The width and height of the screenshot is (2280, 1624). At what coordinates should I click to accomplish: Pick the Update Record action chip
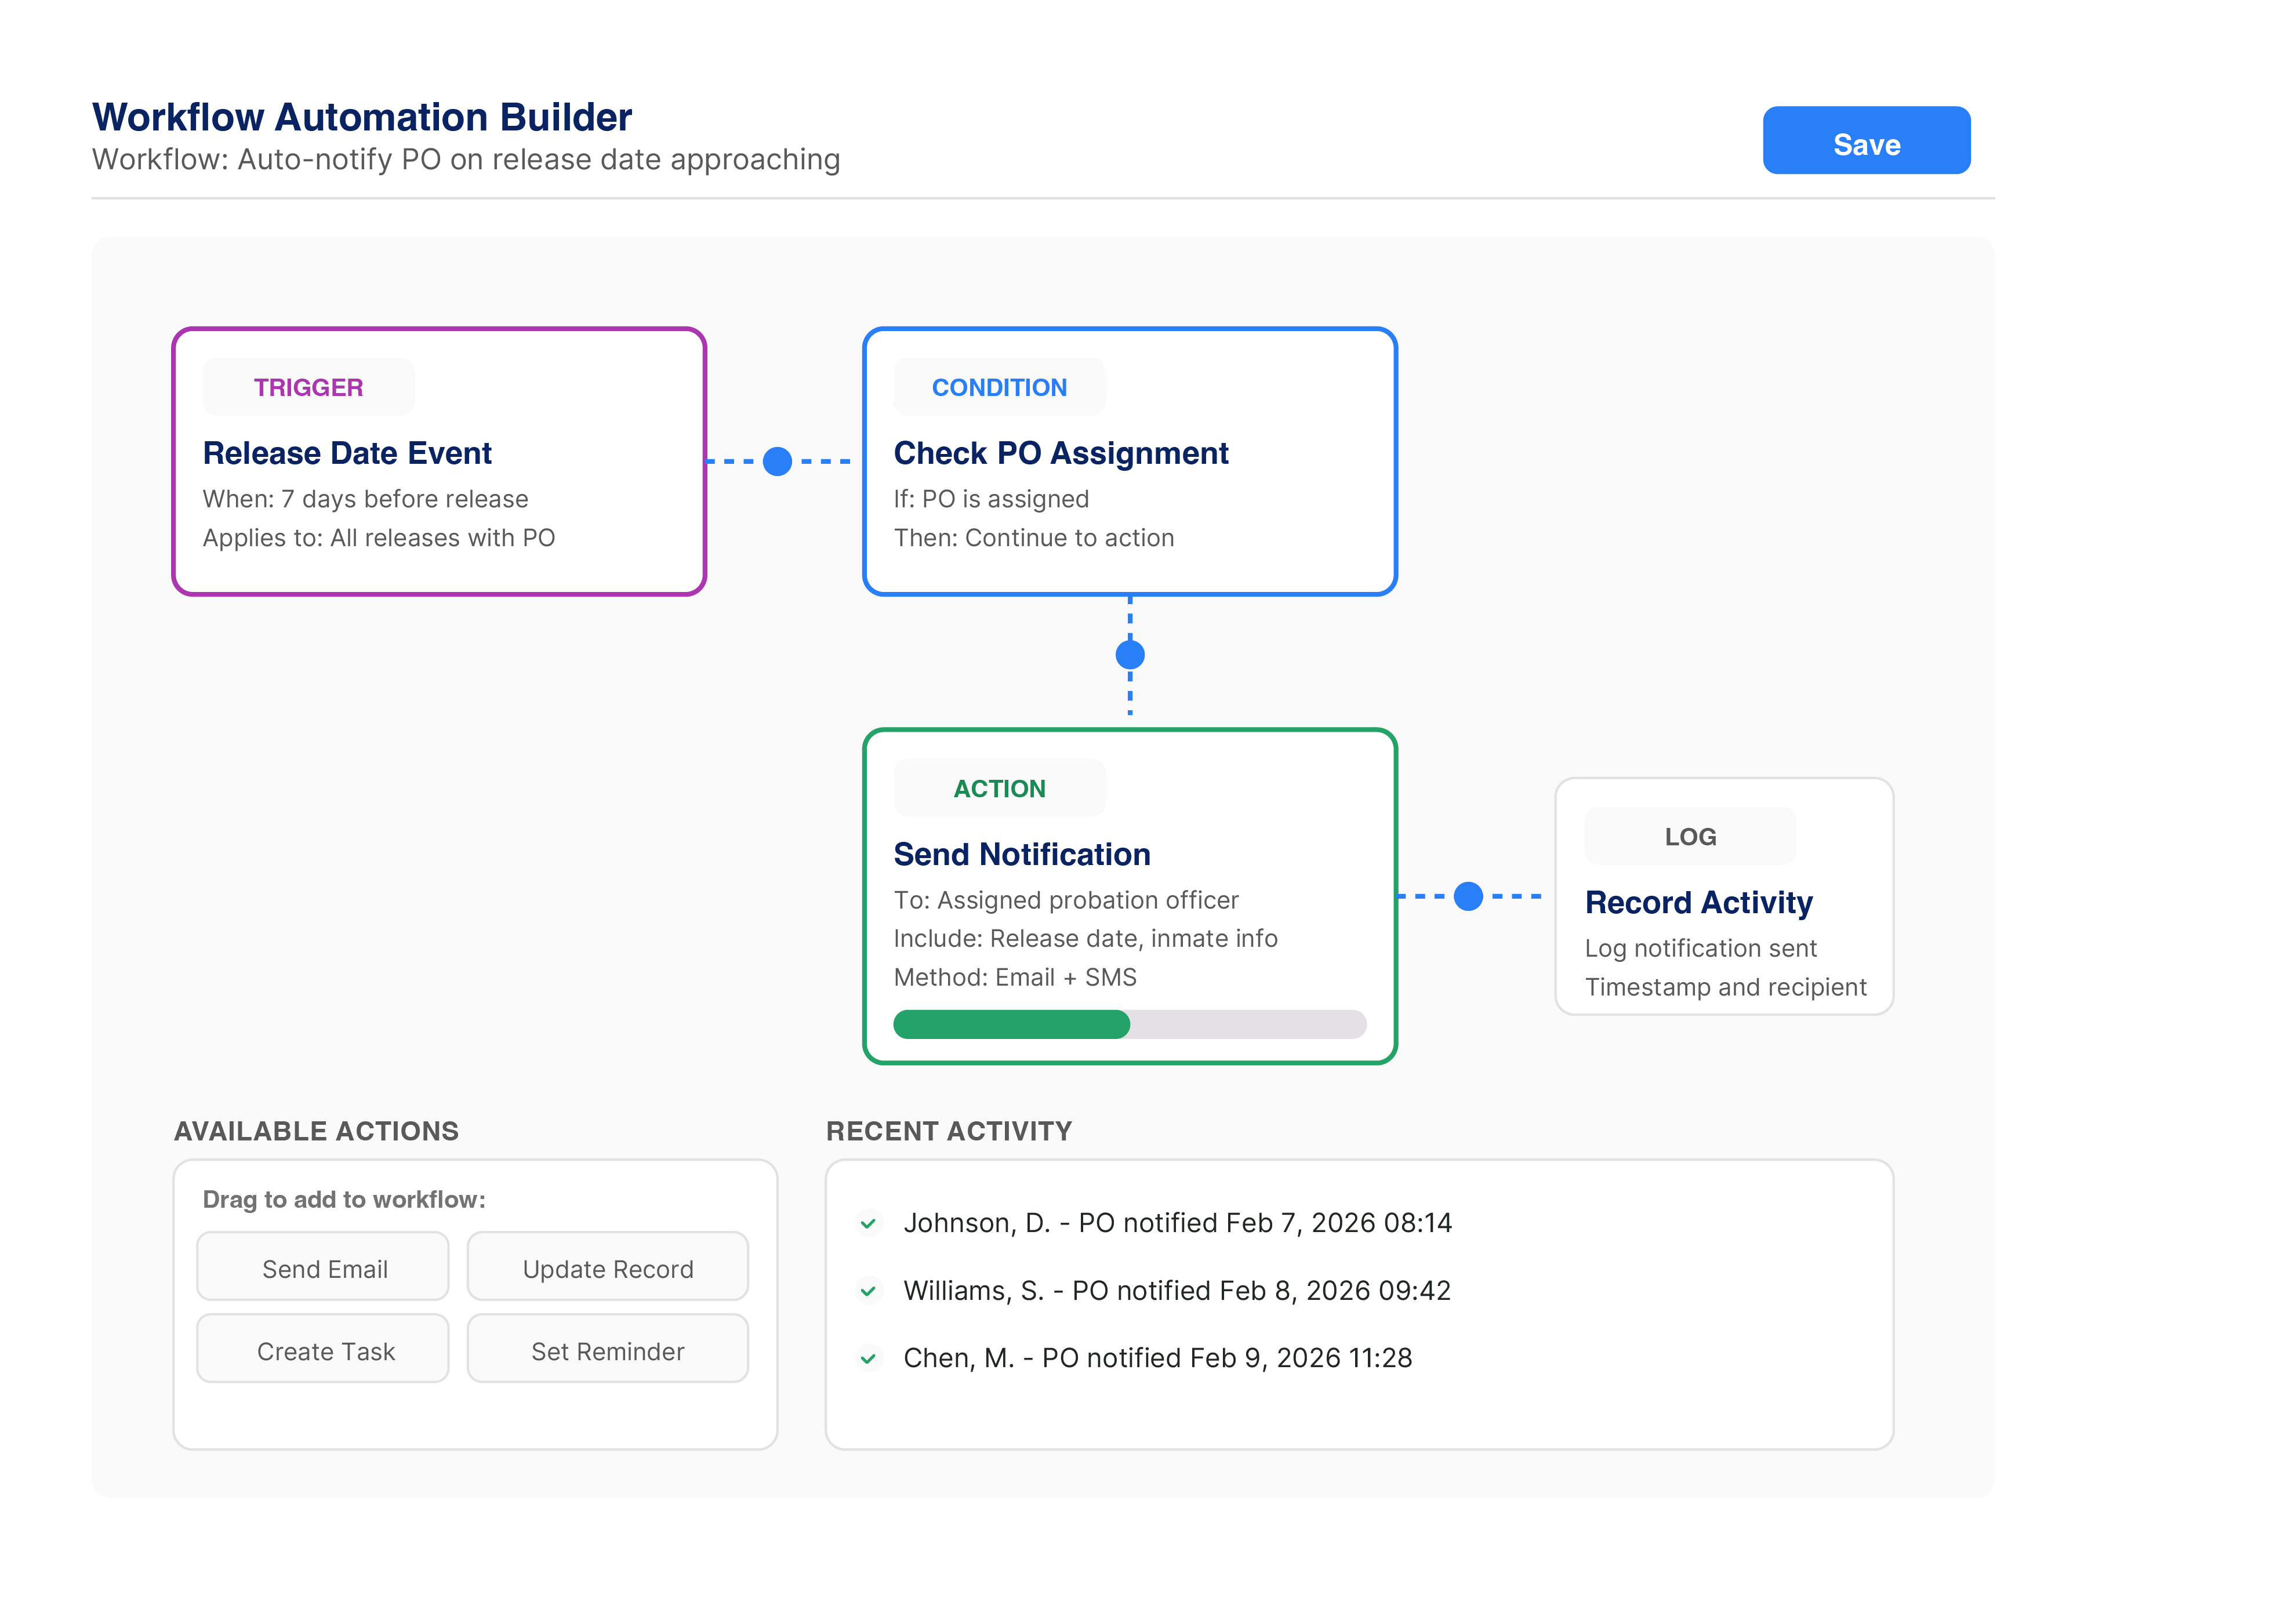(607, 1267)
